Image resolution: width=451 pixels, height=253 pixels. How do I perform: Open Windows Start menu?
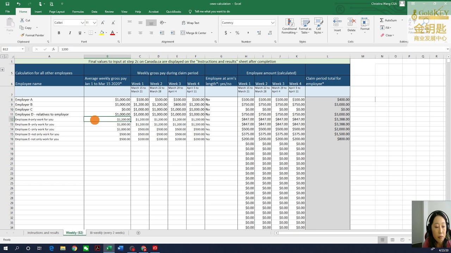pyautogui.click(x=6, y=248)
